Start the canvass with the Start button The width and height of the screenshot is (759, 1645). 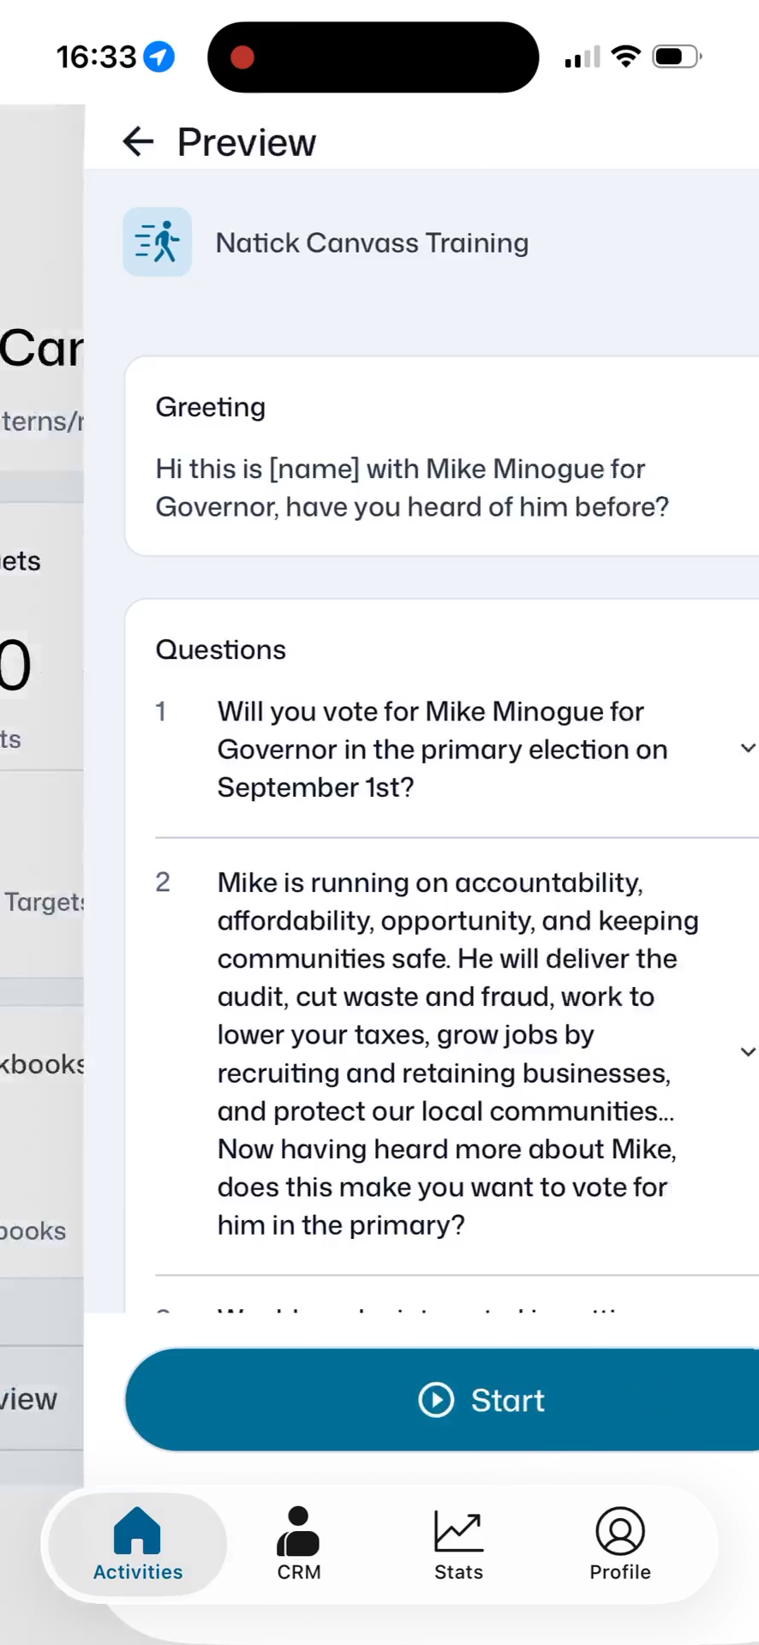(x=442, y=1400)
